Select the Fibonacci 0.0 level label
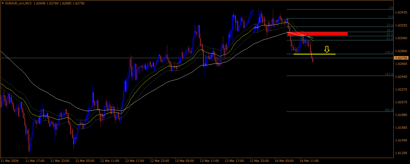 391,17
